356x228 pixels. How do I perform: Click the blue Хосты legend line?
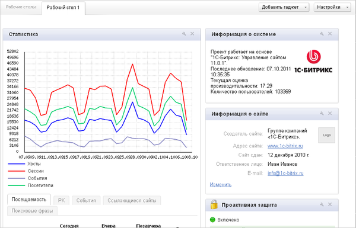click(x=17, y=164)
